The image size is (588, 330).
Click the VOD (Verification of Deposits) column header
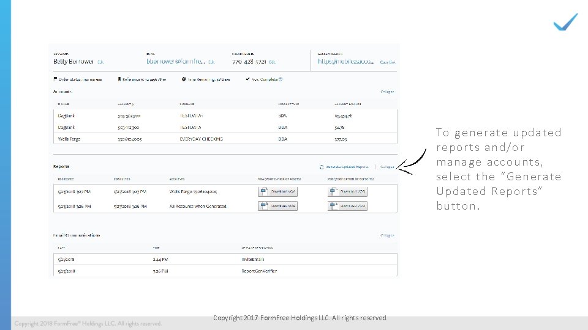pyautogui.click(x=350, y=179)
